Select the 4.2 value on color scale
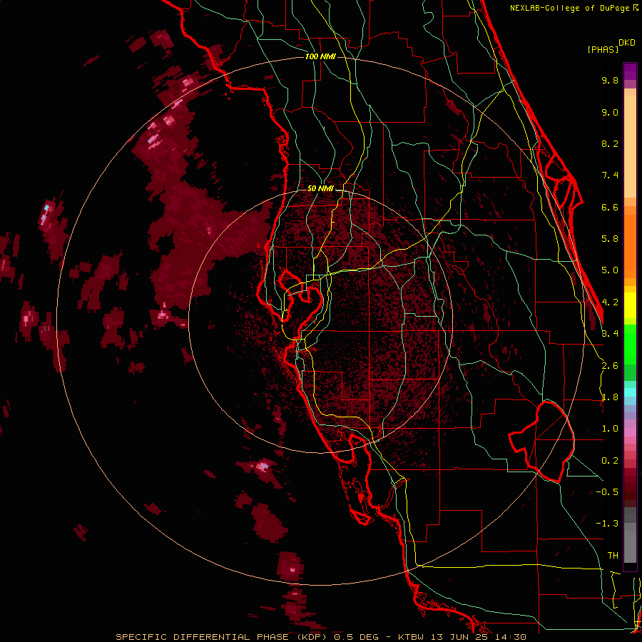 point(610,302)
